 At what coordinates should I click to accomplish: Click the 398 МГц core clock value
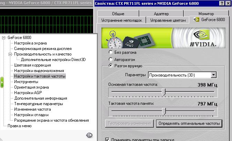pyautogui.click(x=207, y=85)
